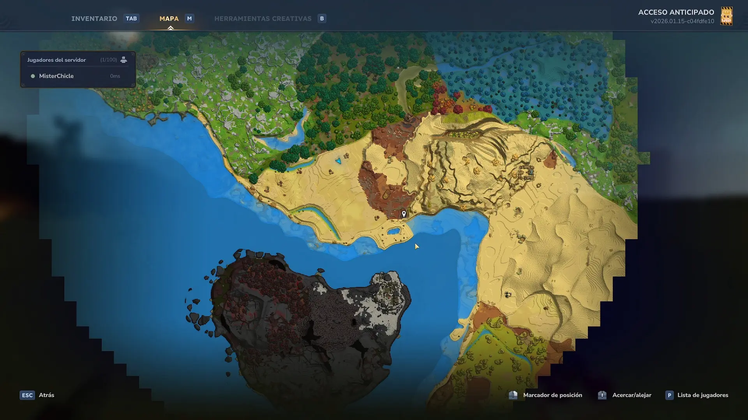Click the ESC key icon
The image size is (748, 420).
[x=27, y=395]
